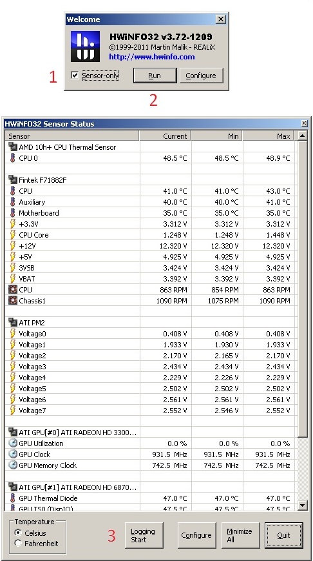Click the GPU Thermal Diode thermometer icon
This screenshot has height=561, width=313.
pos(13,498)
